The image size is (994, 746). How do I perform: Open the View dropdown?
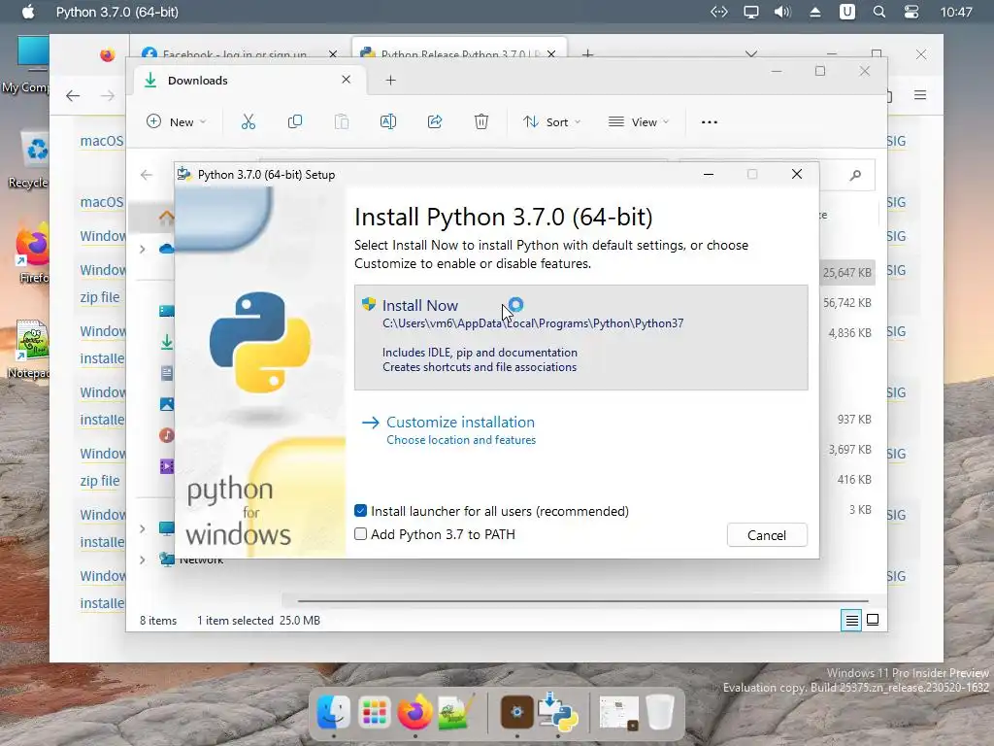639,121
